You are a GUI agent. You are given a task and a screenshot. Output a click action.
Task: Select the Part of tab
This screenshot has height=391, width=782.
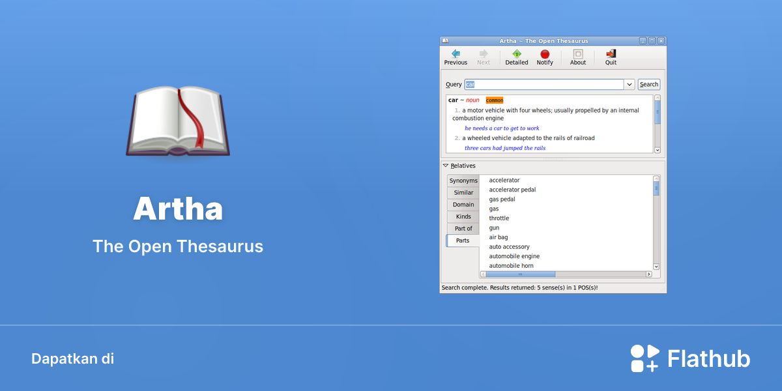tap(463, 229)
